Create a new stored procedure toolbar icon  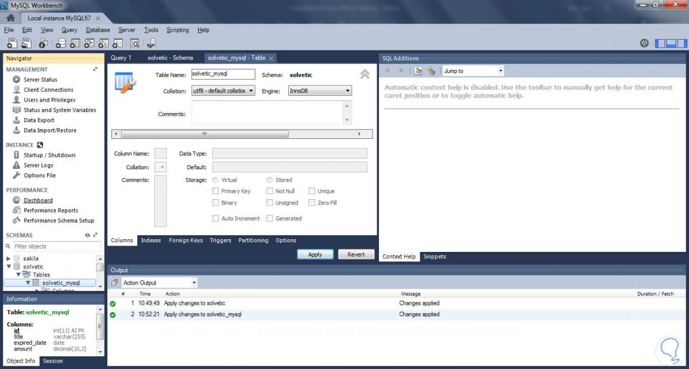click(104, 43)
